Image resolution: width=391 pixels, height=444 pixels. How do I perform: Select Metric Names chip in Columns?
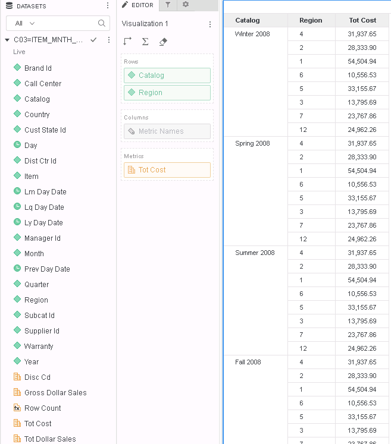(167, 131)
